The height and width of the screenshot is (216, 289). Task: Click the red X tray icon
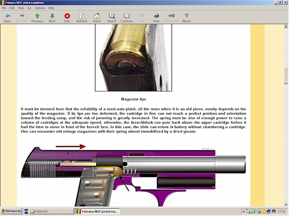click(274, 212)
